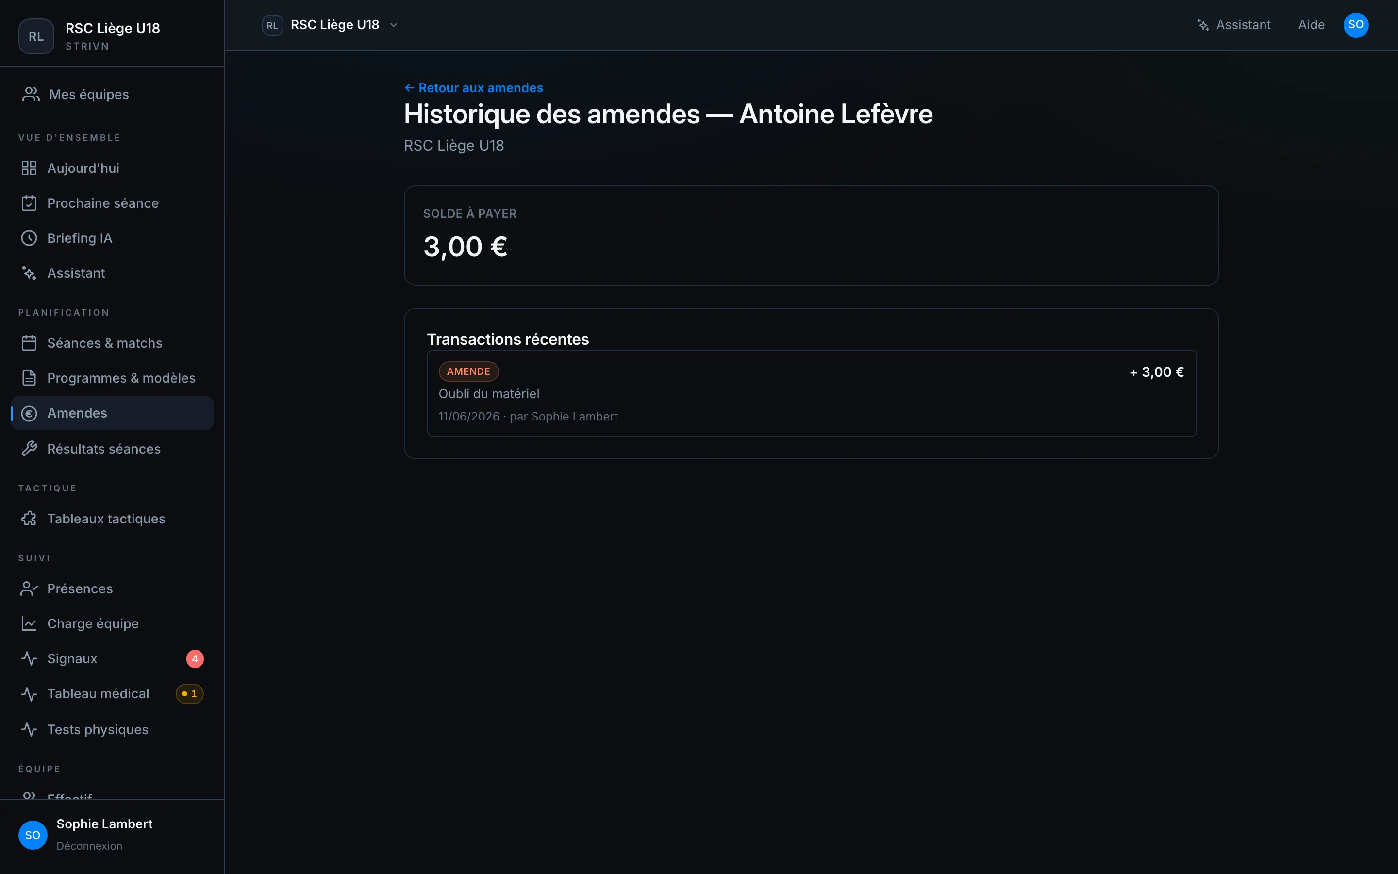Open Mes équipes in sidebar
The height and width of the screenshot is (874, 1398).
112,94
